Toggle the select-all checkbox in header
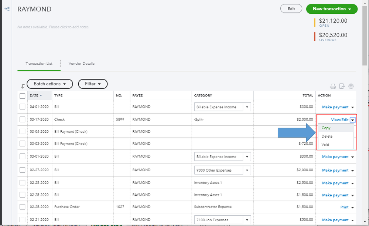The width and height of the screenshot is (369, 226). point(23,96)
